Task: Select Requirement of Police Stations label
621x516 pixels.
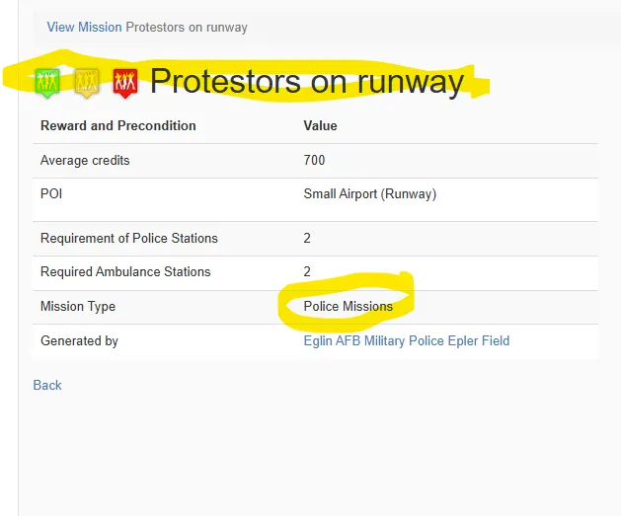Action: click(129, 238)
